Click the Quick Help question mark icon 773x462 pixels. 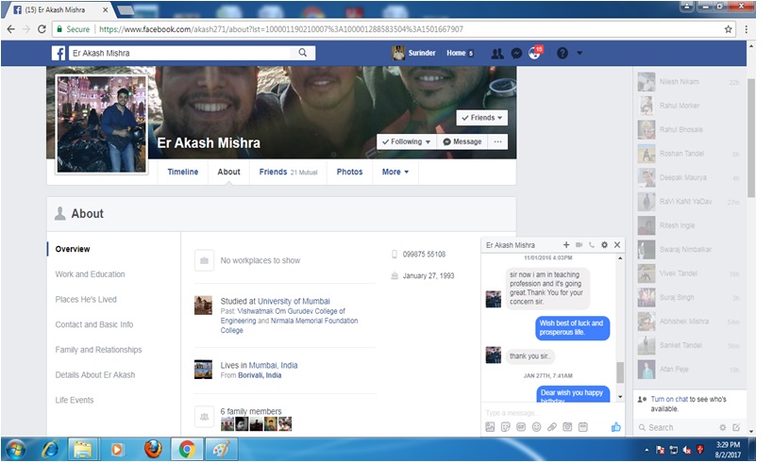coord(563,54)
